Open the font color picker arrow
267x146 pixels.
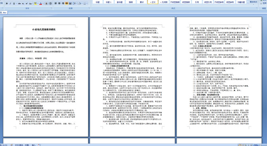pos(43,4)
